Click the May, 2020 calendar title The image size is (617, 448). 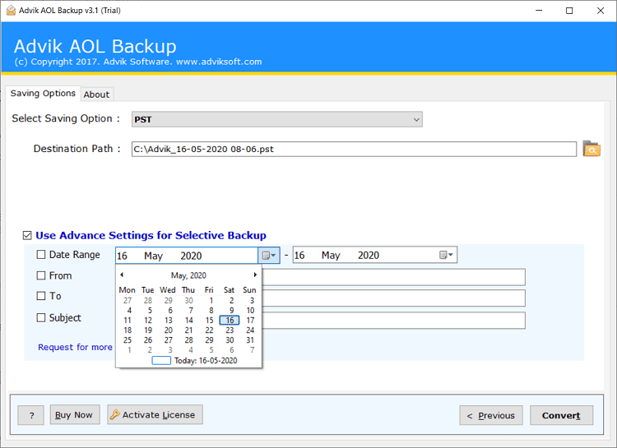[188, 275]
